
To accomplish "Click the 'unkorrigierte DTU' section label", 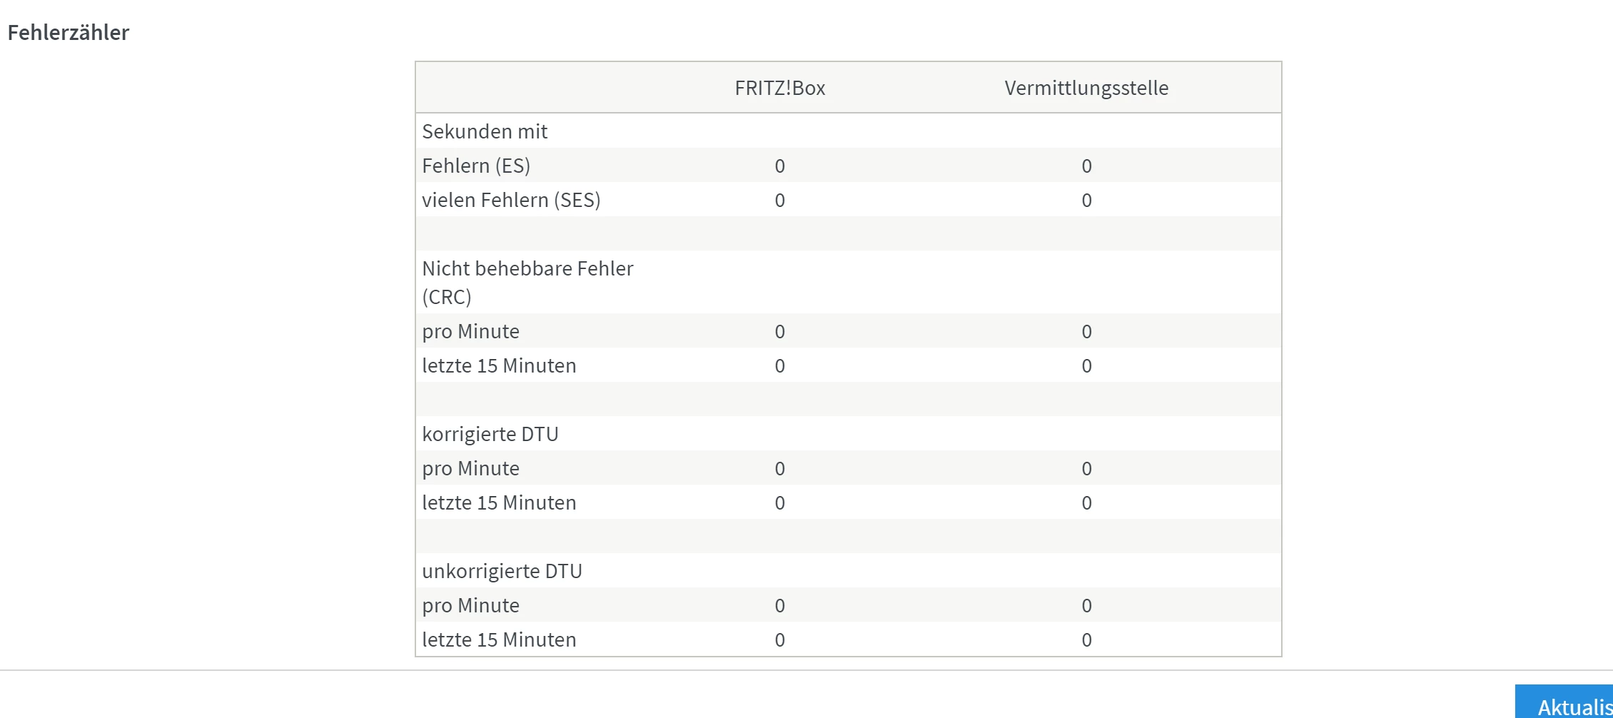I will coord(502,571).
